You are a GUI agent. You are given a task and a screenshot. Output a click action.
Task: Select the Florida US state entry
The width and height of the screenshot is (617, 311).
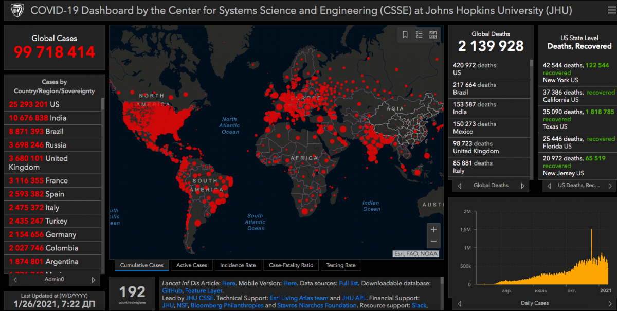point(578,142)
